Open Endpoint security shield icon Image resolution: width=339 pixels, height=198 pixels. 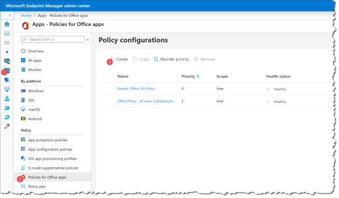click(7, 80)
